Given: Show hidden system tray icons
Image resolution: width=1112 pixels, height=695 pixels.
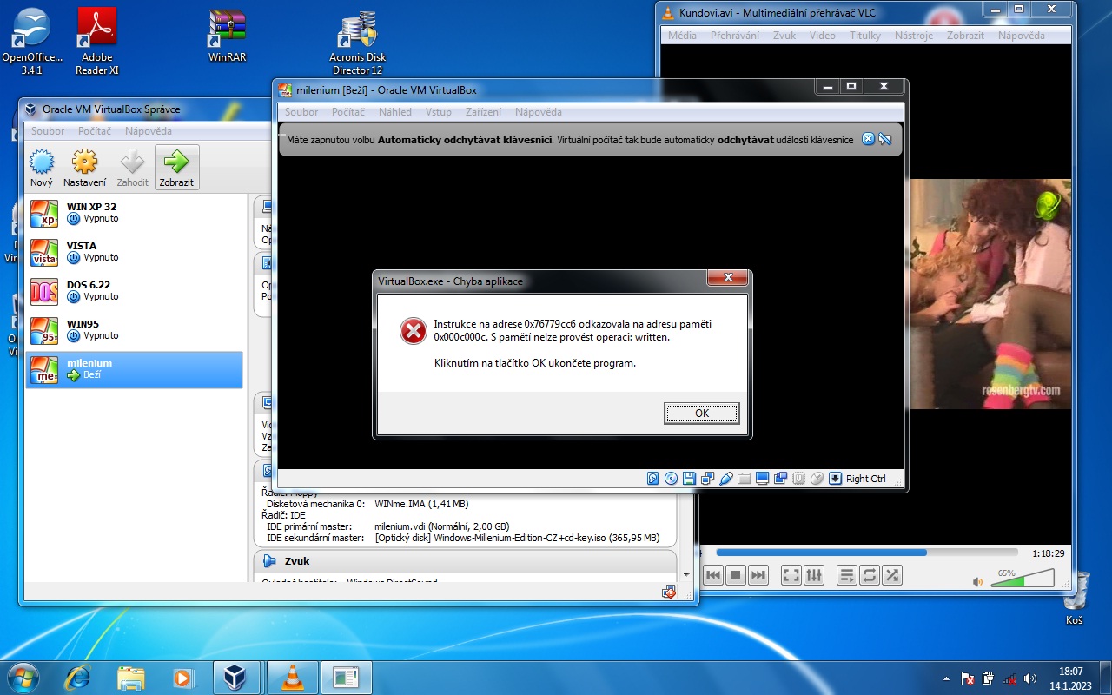Looking at the screenshot, I should 946,678.
